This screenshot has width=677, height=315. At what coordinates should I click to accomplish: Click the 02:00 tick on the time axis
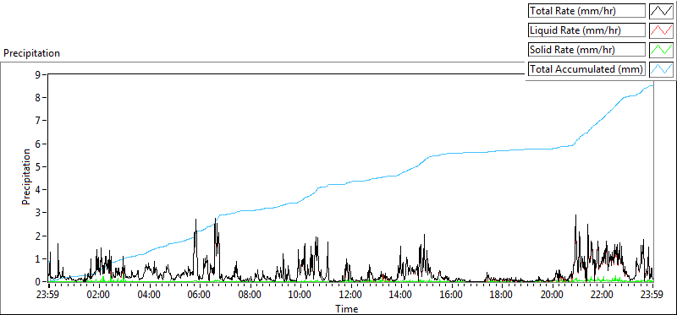tap(99, 296)
